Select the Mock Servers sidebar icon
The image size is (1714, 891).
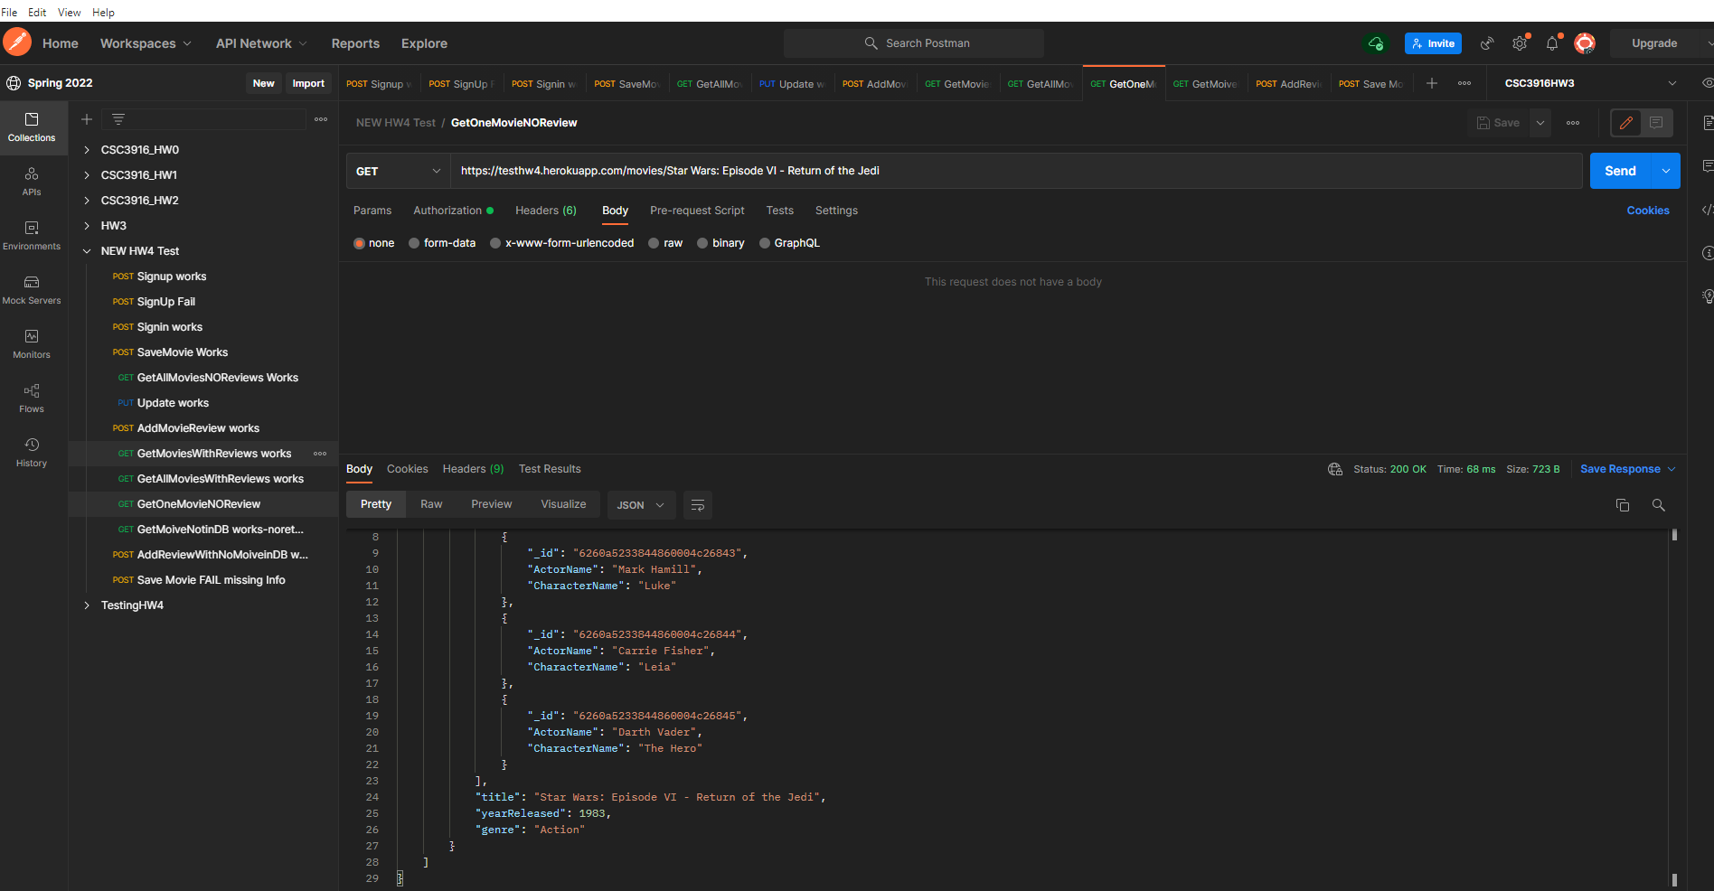pos(32,290)
